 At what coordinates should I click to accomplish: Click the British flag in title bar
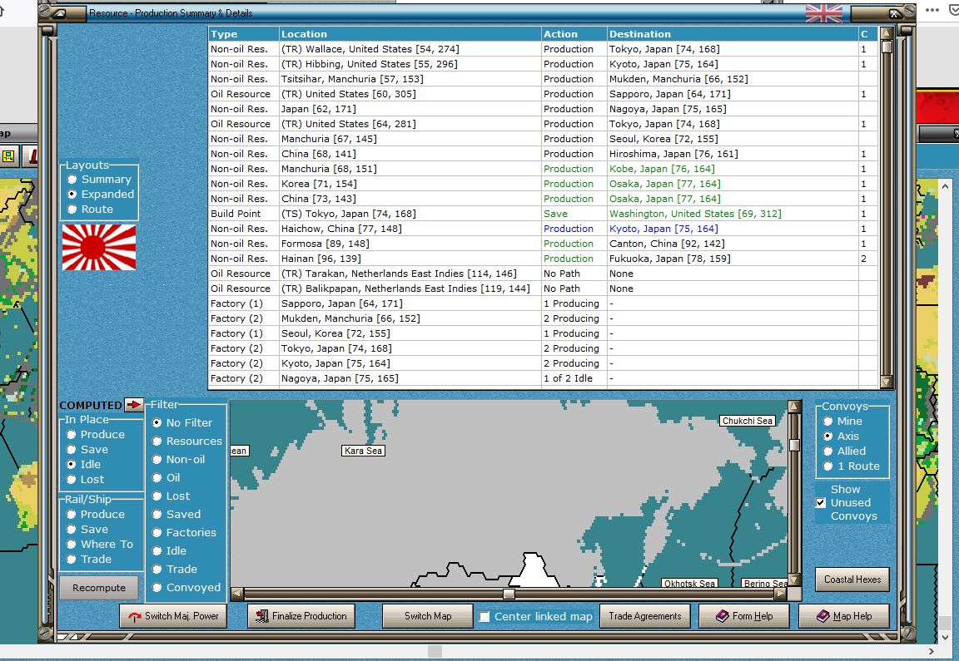824,12
